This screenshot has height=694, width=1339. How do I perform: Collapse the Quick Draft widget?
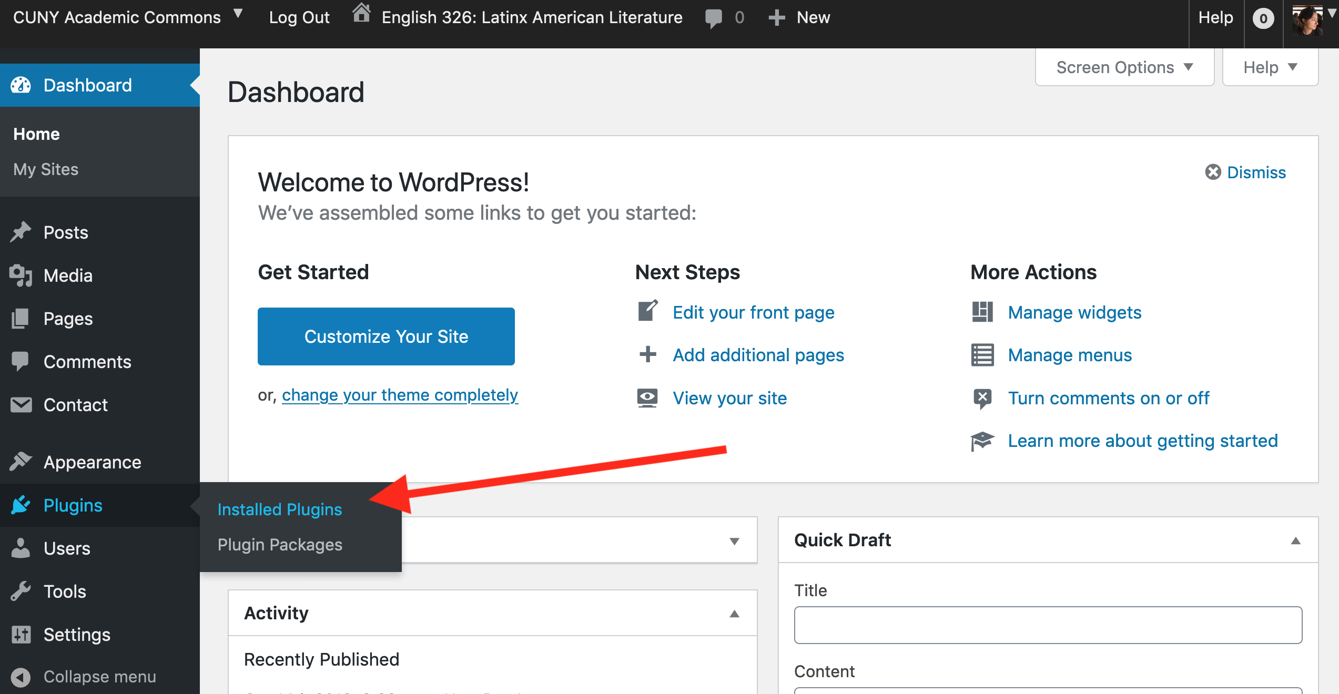pyautogui.click(x=1295, y=540)
